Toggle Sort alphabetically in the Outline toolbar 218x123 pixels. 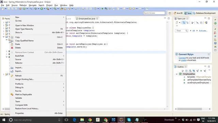coord(190,71)
